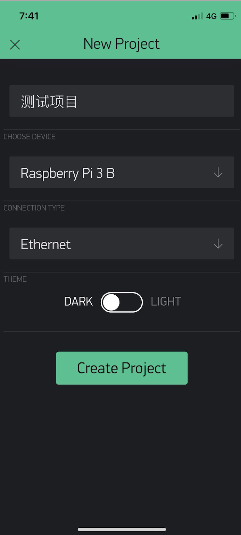Click the white knob of theme switch

111,302
